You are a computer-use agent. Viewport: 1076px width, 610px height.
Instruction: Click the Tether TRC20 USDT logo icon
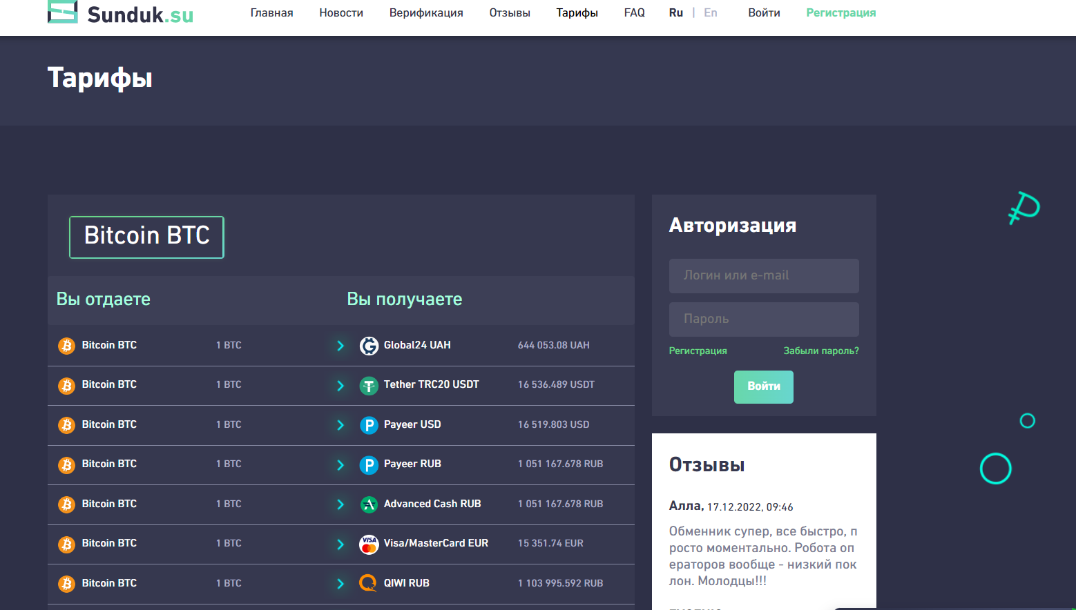pyautogui.click(x=369, y=385)
